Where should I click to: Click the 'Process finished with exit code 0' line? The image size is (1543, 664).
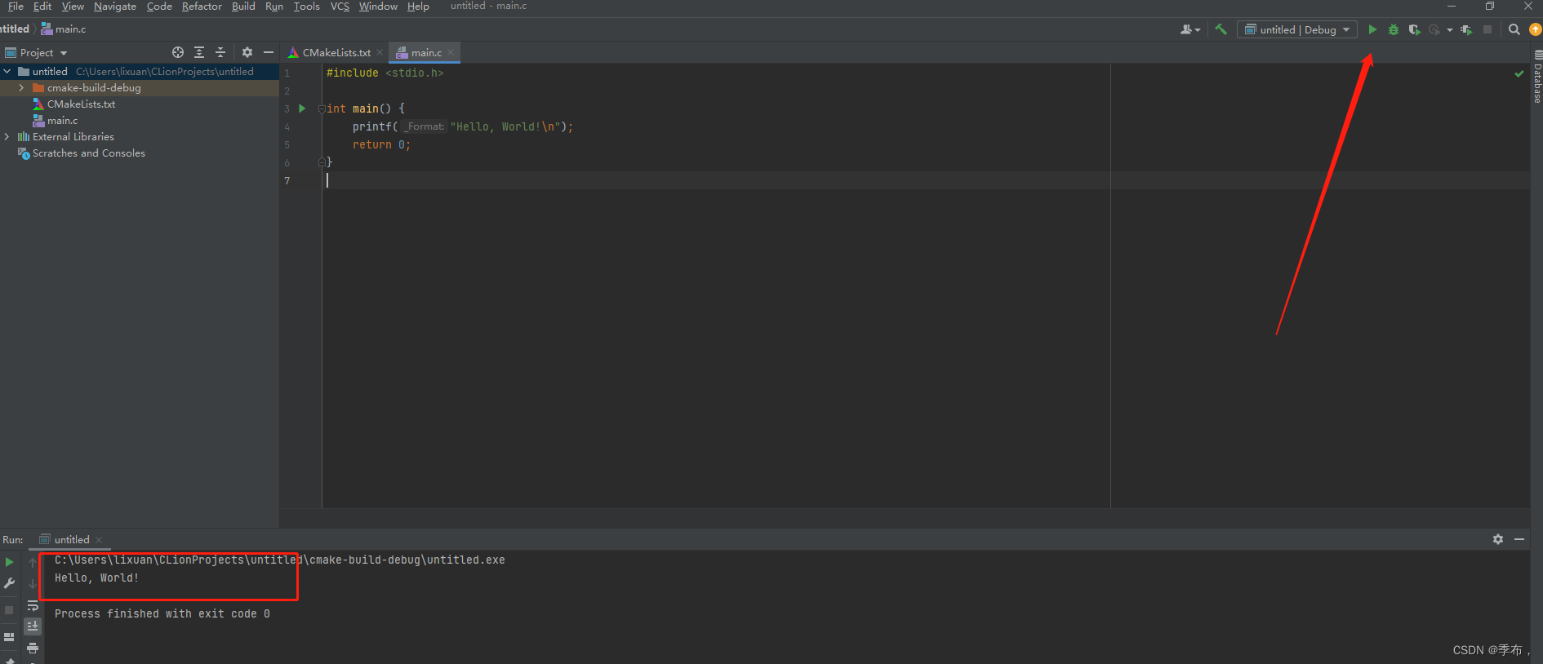[x=162, y=614]
